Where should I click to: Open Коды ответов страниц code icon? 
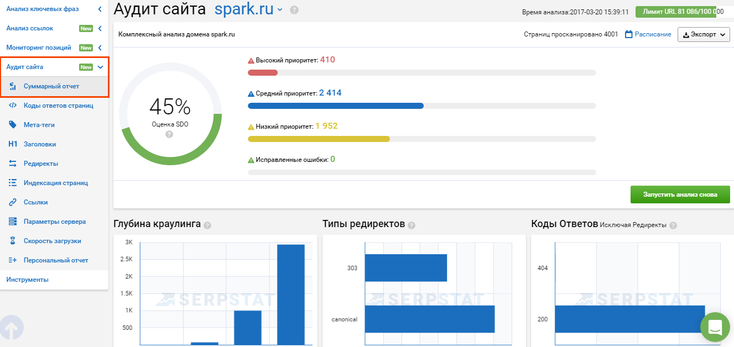[12, 106]
